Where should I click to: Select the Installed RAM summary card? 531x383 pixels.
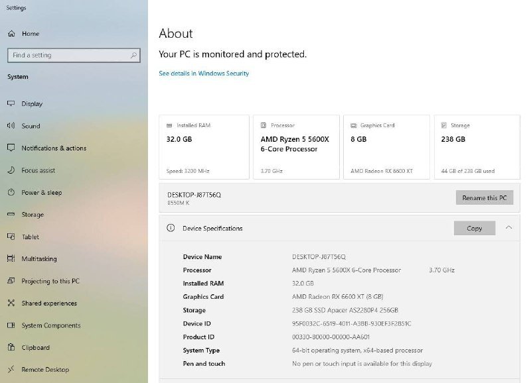[x=204, y=147]
